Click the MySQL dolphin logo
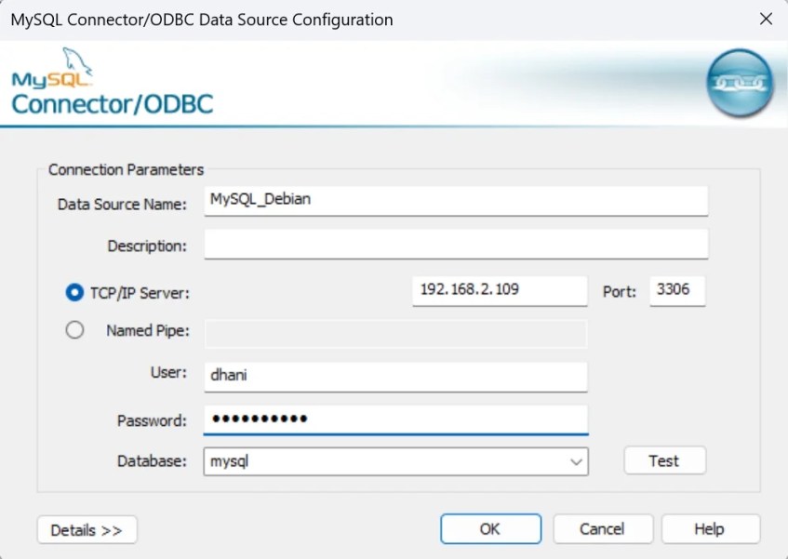788x559 pixels. (52, 69)
